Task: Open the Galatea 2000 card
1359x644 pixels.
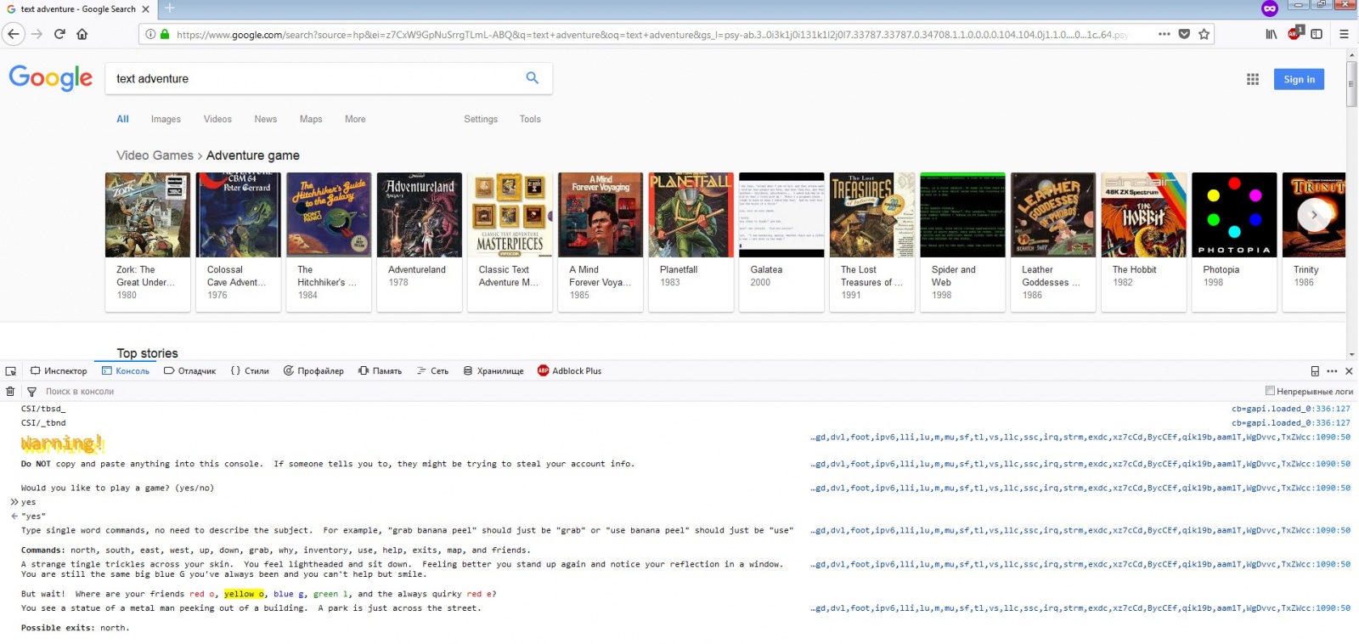Action: click(x=781, y=242)
